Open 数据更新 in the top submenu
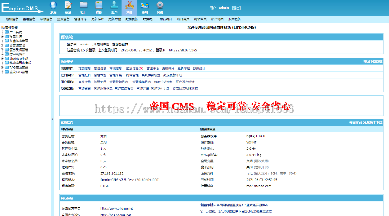This screenshot has width=389, height=216. 132,19
